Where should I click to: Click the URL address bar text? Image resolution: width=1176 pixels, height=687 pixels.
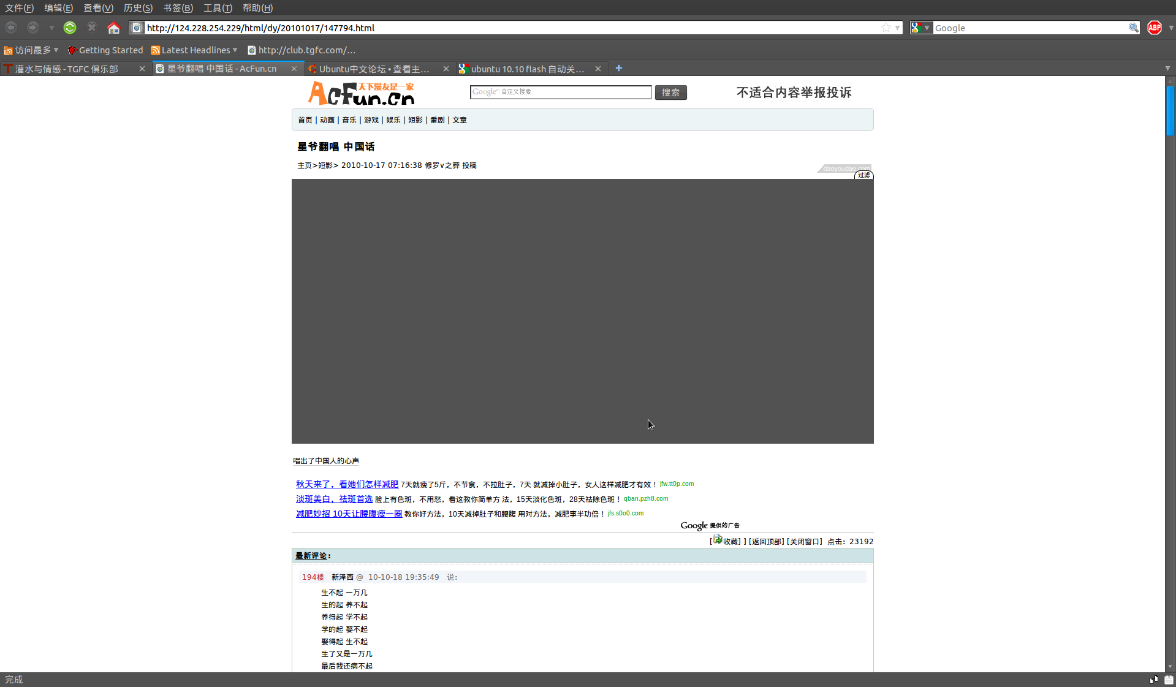pyautogui.click(x=260, y=28)
